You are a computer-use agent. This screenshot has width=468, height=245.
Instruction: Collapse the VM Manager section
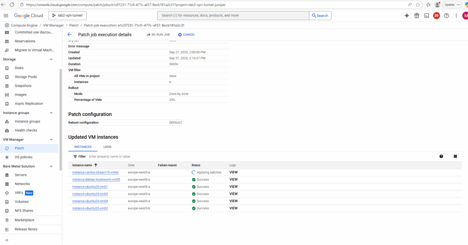click(51, 139)
